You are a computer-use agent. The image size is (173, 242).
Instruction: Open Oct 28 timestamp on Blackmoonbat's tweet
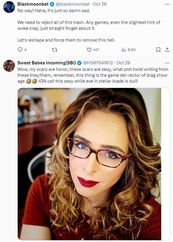click(100, 4)
